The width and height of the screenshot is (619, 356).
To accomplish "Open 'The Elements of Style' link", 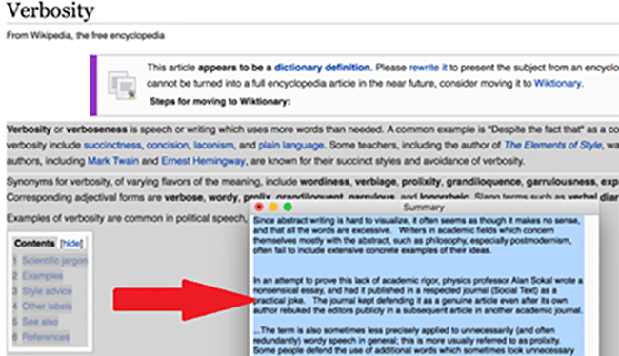I will point(553,146).
